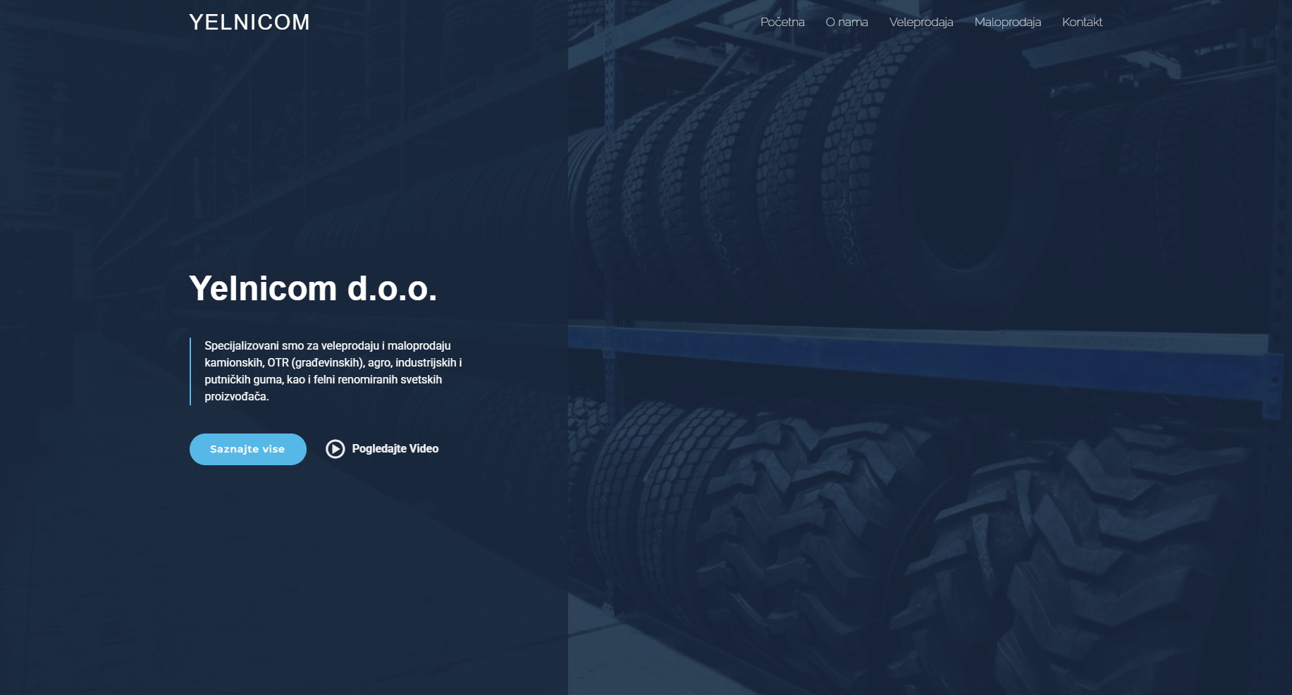
Task: Click the YELNICOM logo
Action: click(x=250, y=23)
